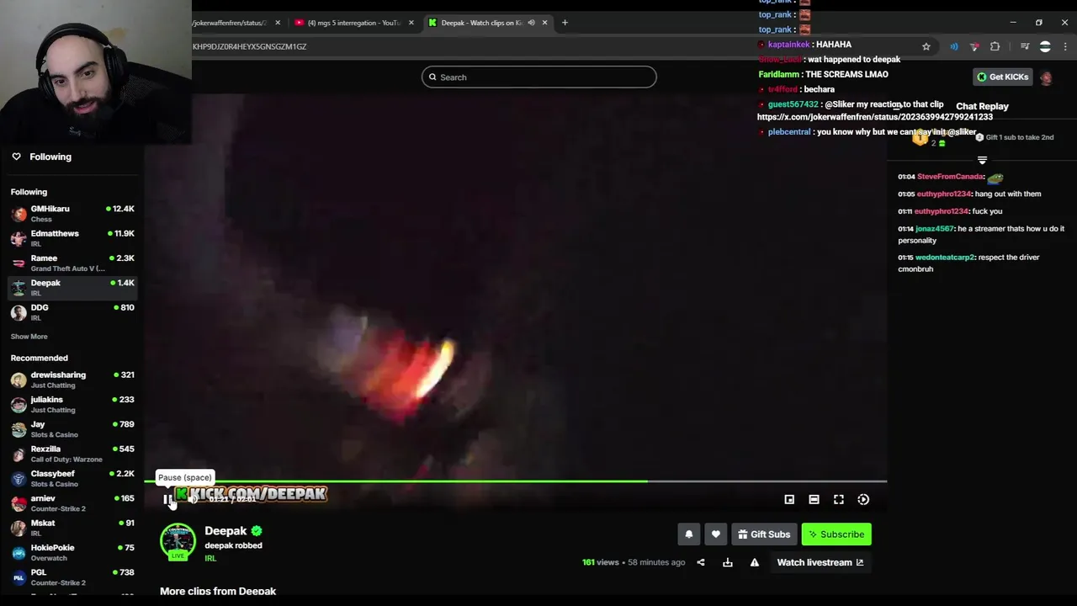Open player playback settings icon
Screen dimensions: 1077x606
[863, 499]
